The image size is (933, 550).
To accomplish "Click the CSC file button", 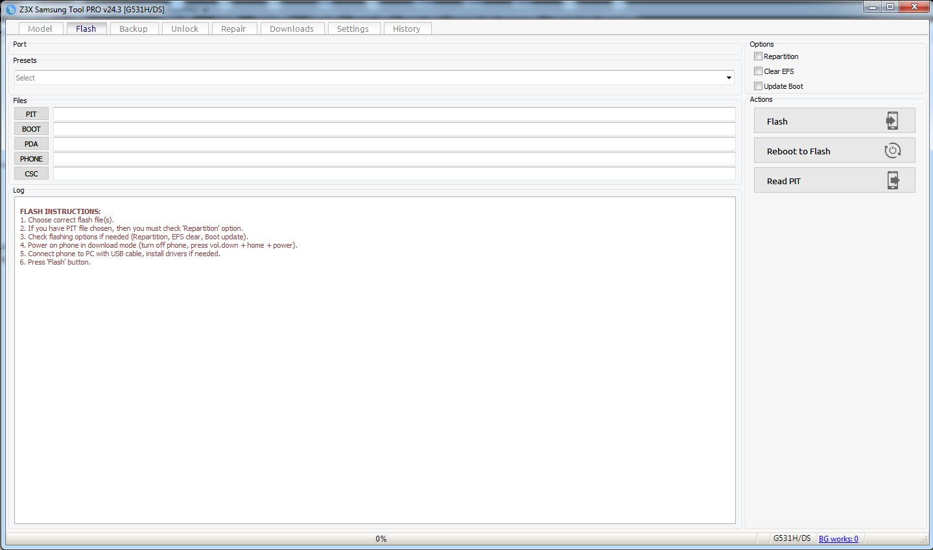I will (x=31, y=174).
